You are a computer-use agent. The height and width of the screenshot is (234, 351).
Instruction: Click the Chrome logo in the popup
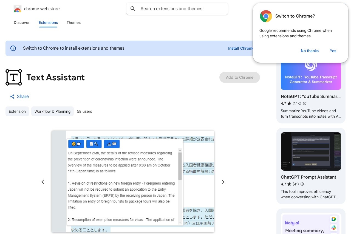pyautogui.click(x=266, y=16)
